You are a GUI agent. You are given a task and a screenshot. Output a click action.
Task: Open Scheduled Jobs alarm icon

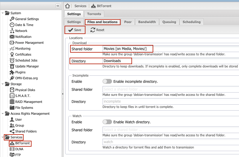[12, 60]
